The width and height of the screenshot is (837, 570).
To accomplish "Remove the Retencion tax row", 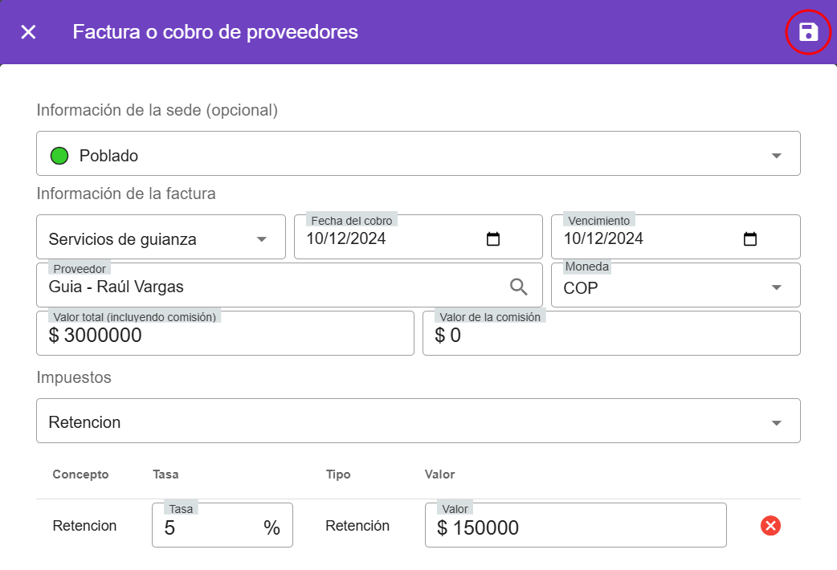I will [x=770, y=526].
